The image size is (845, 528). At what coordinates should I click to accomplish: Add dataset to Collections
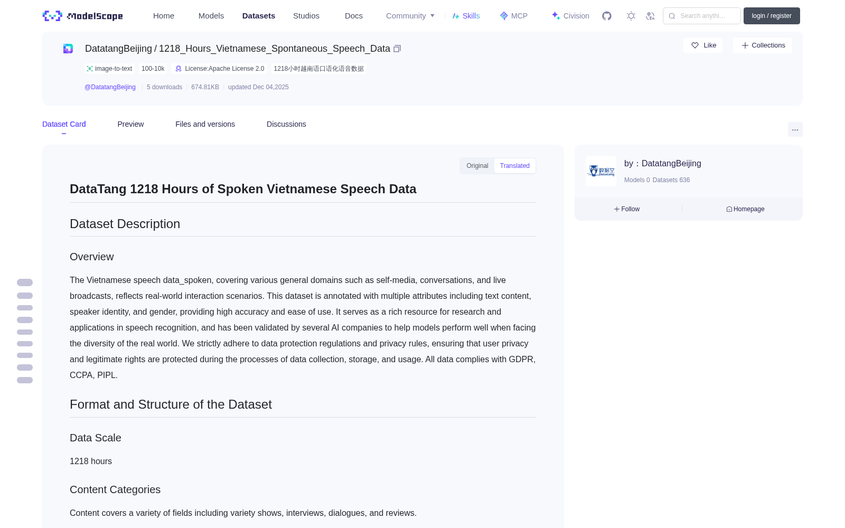[x=763, y=45]
